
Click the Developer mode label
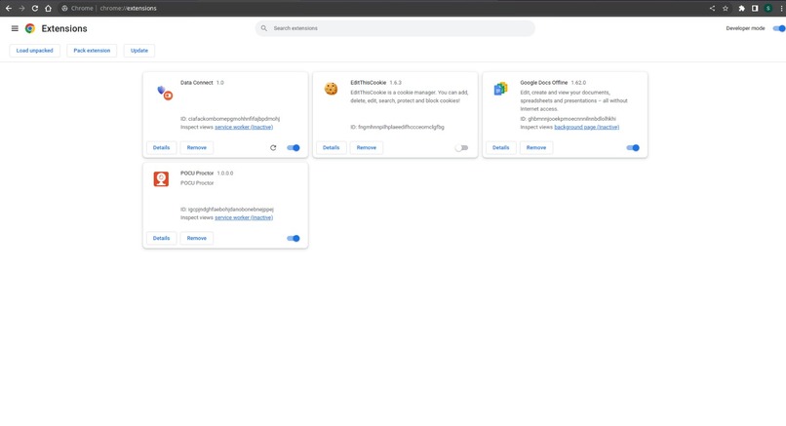[x=745, y=28]
